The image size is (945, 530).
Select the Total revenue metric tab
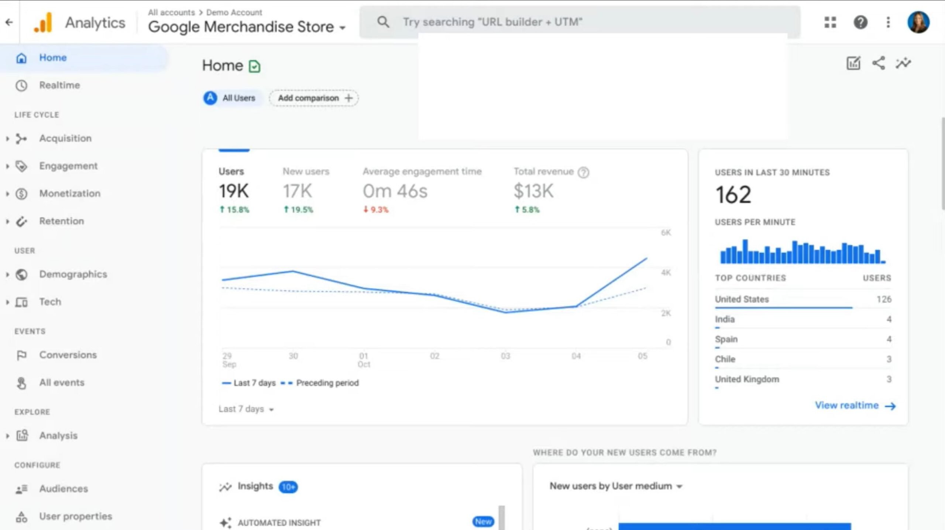click(x=551, y=190)
